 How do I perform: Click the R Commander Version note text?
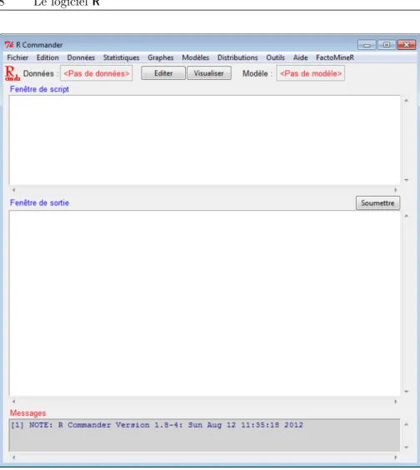[157, 425]
